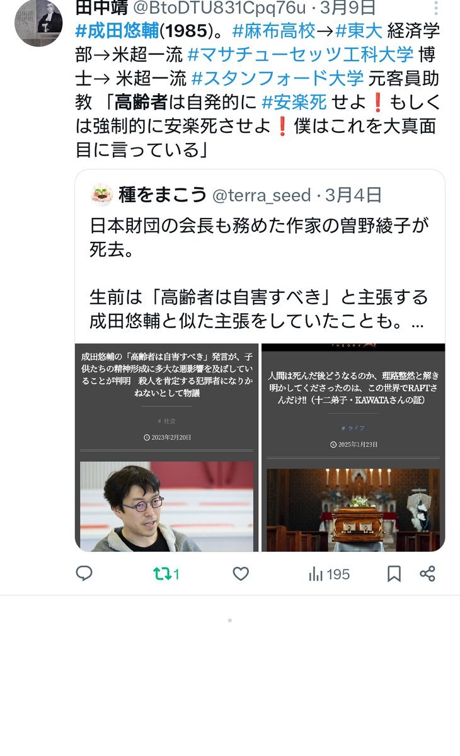The width and height of the screenshot is (460, 756).
Task: Open the #スタンフォード大学 hashtag
Action: tap(277, 79)
